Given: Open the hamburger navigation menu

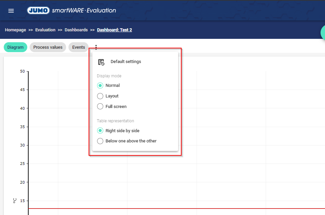Looking at the screenshot, I should (11, 11).
